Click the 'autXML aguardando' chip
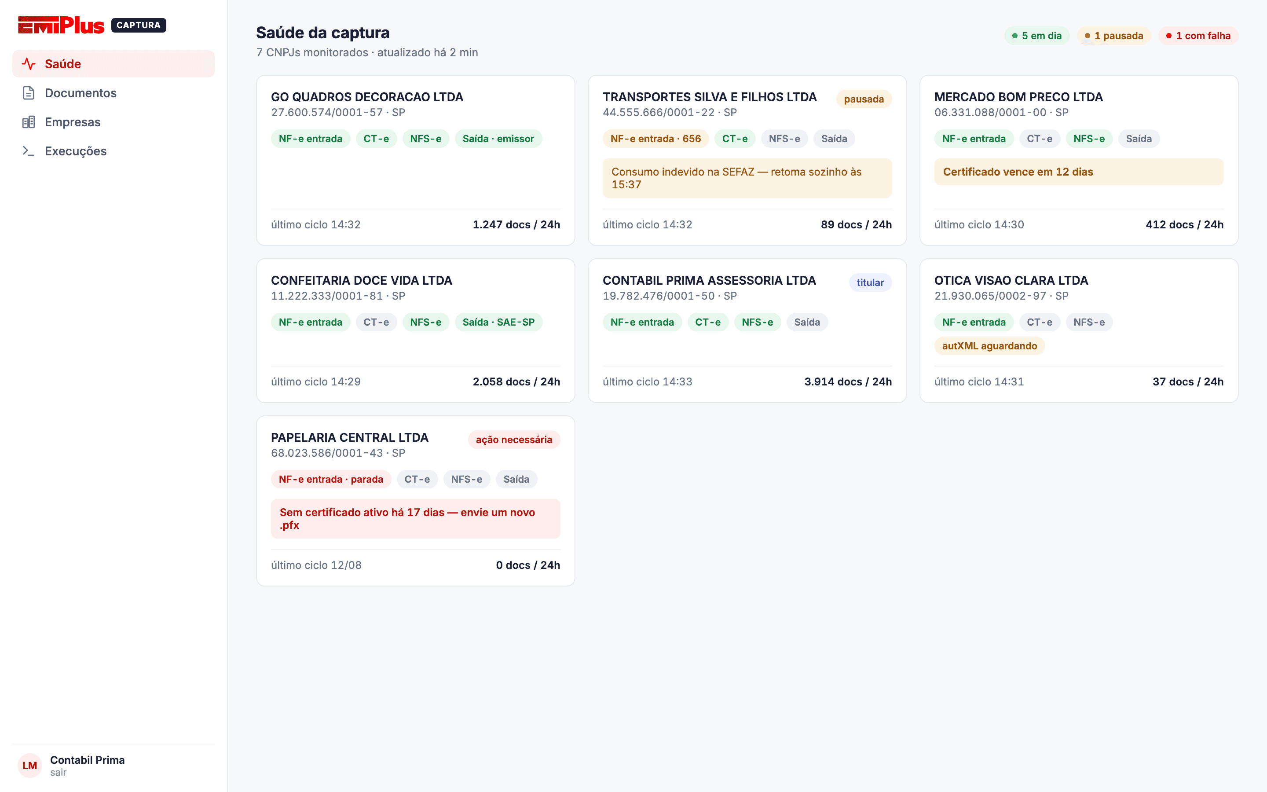The height and width of the screenshot is (792, 1267). (989, 346)
